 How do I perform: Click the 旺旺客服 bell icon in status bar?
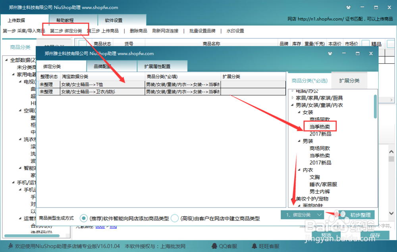click(254, 246)
